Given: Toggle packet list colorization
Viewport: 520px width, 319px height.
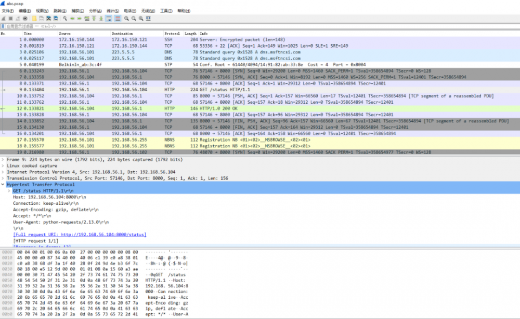Looking at the screenshot, I should [x=118, y=19].
